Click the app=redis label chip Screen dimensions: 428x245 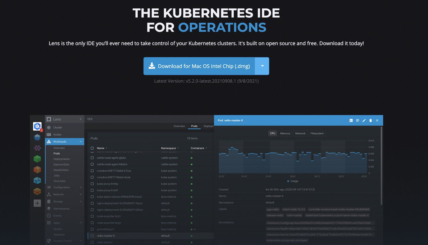(273, 209)
